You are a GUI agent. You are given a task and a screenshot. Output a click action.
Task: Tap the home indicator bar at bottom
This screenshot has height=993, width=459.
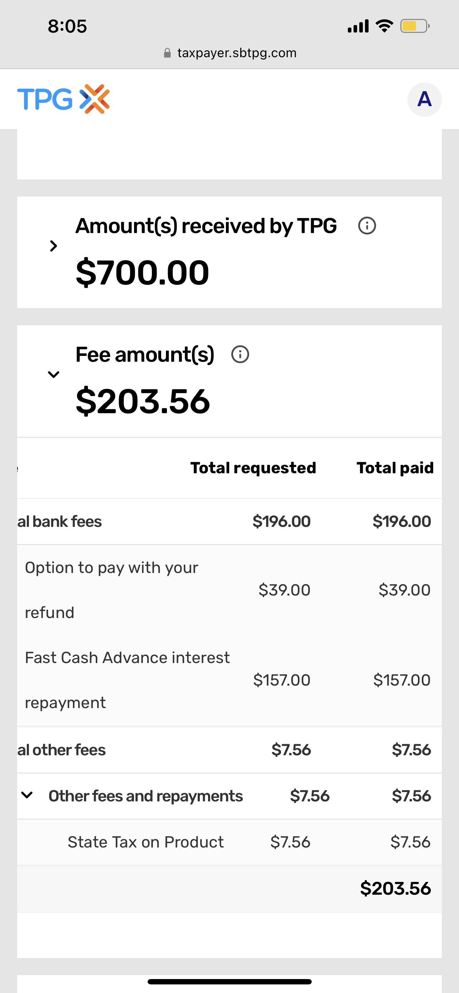229,982
